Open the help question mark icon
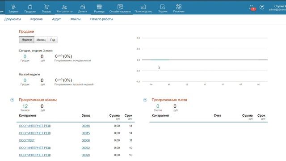The width and height of the screenshot is (286, 161). pyautogui.click(x=262, y=7)
